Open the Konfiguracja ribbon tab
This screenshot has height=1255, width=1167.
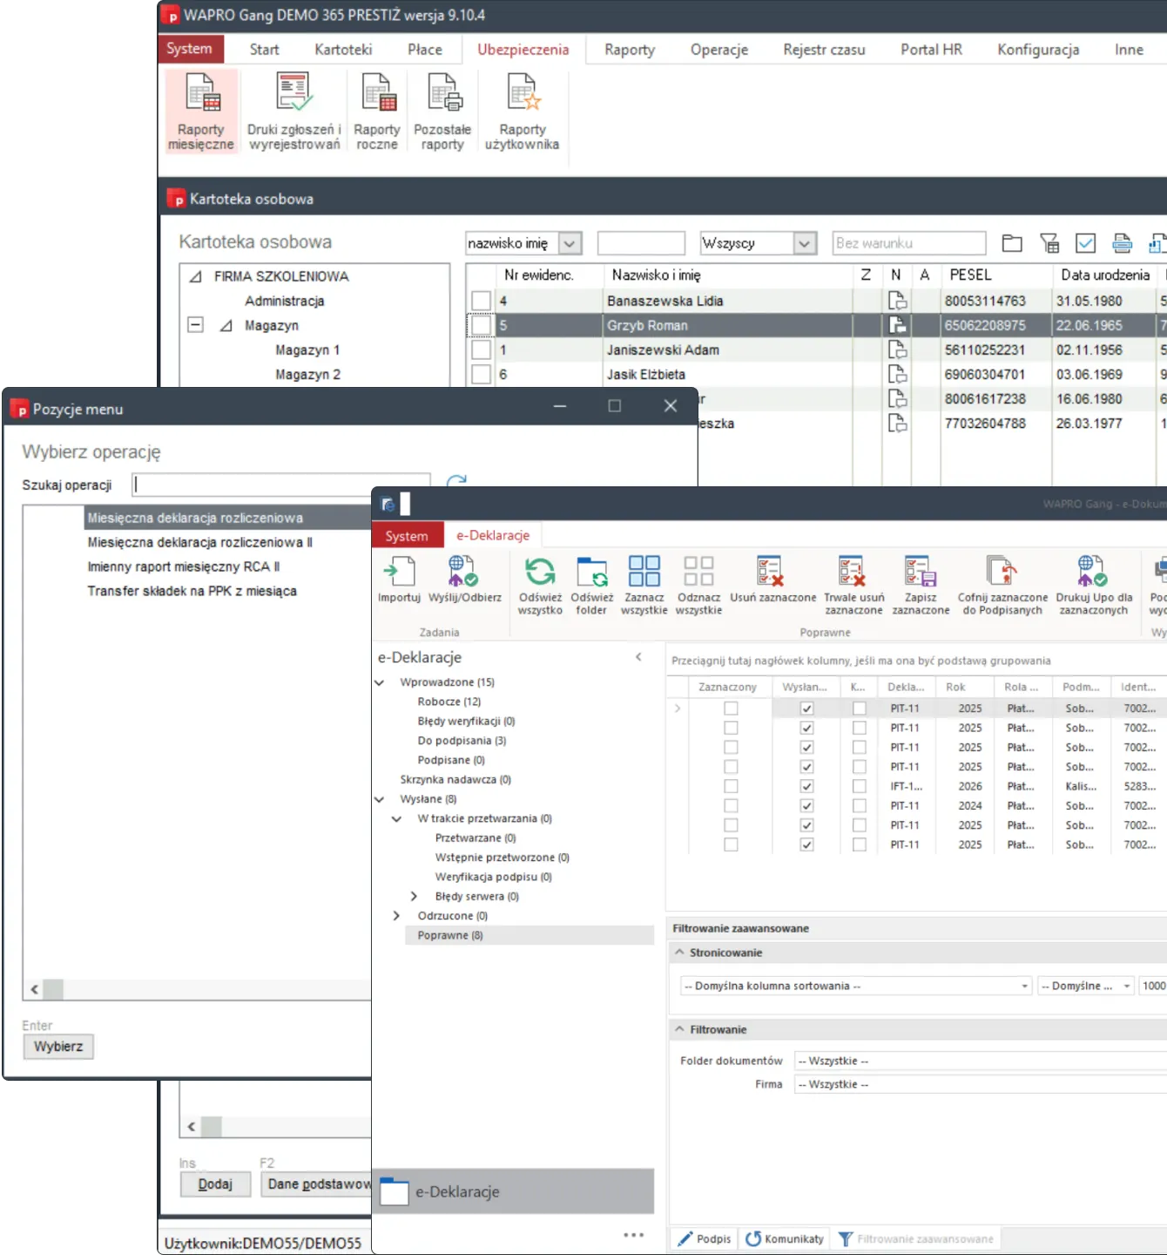(1038, 50)
